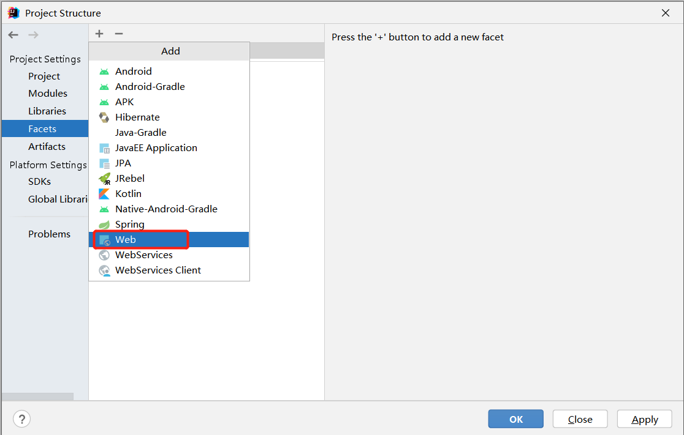Choose Android from the Add menu
The width and height of the screenshot is (684, 435).
pyautogui.click(x=169, y=72)
